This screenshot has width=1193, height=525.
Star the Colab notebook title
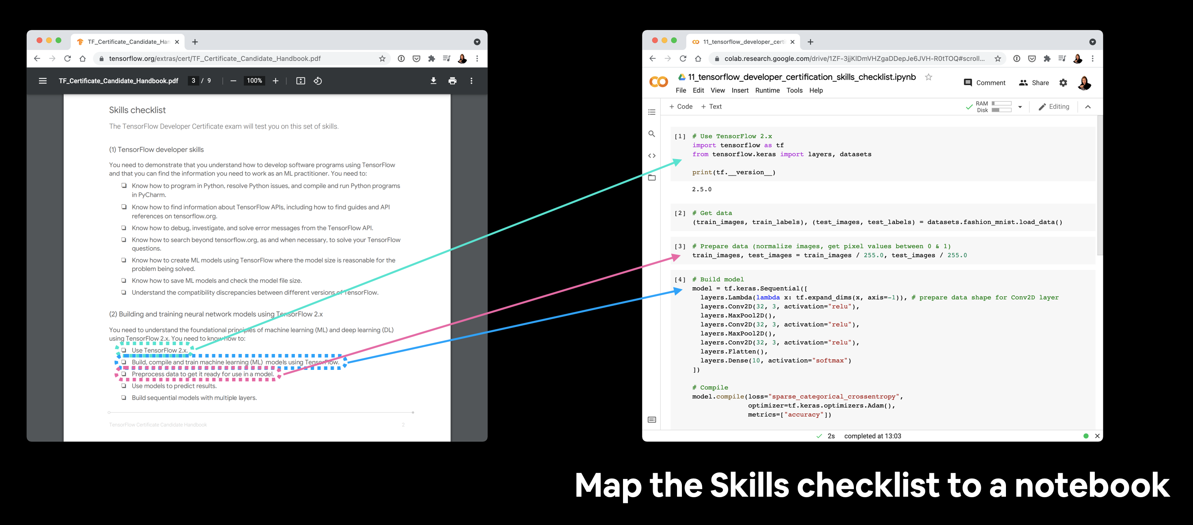pyautogui.click(x=928, y=77)
